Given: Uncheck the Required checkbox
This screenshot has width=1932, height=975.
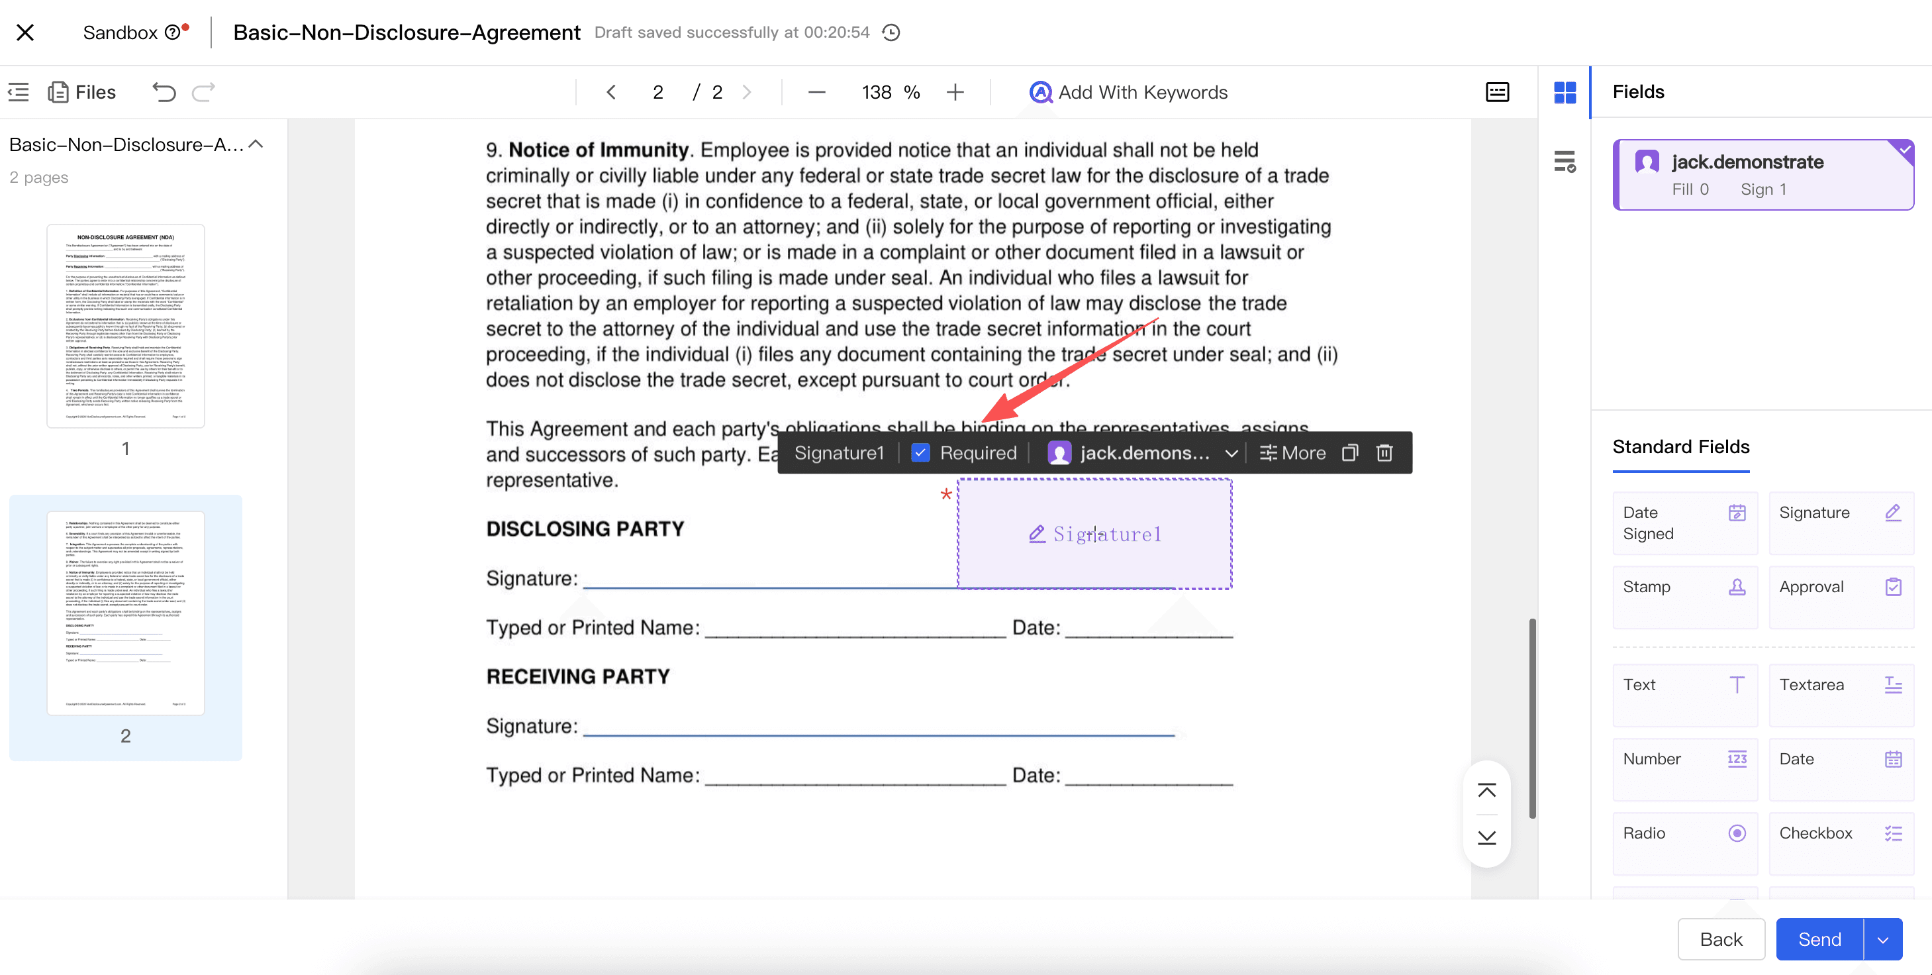Looking at the screenshot, I should pyautogui.click(x=920, y=452).
